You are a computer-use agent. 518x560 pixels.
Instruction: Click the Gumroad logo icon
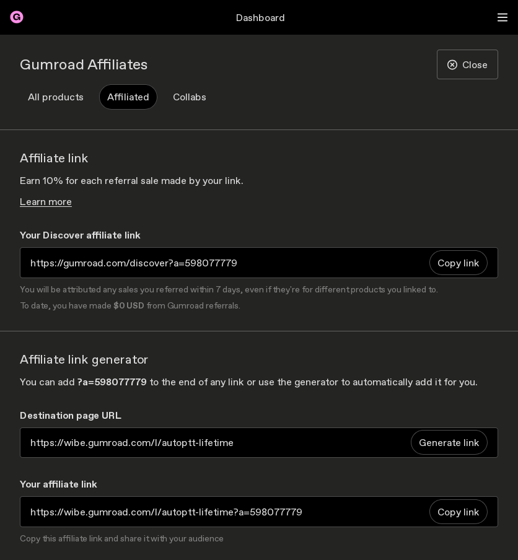17,17
